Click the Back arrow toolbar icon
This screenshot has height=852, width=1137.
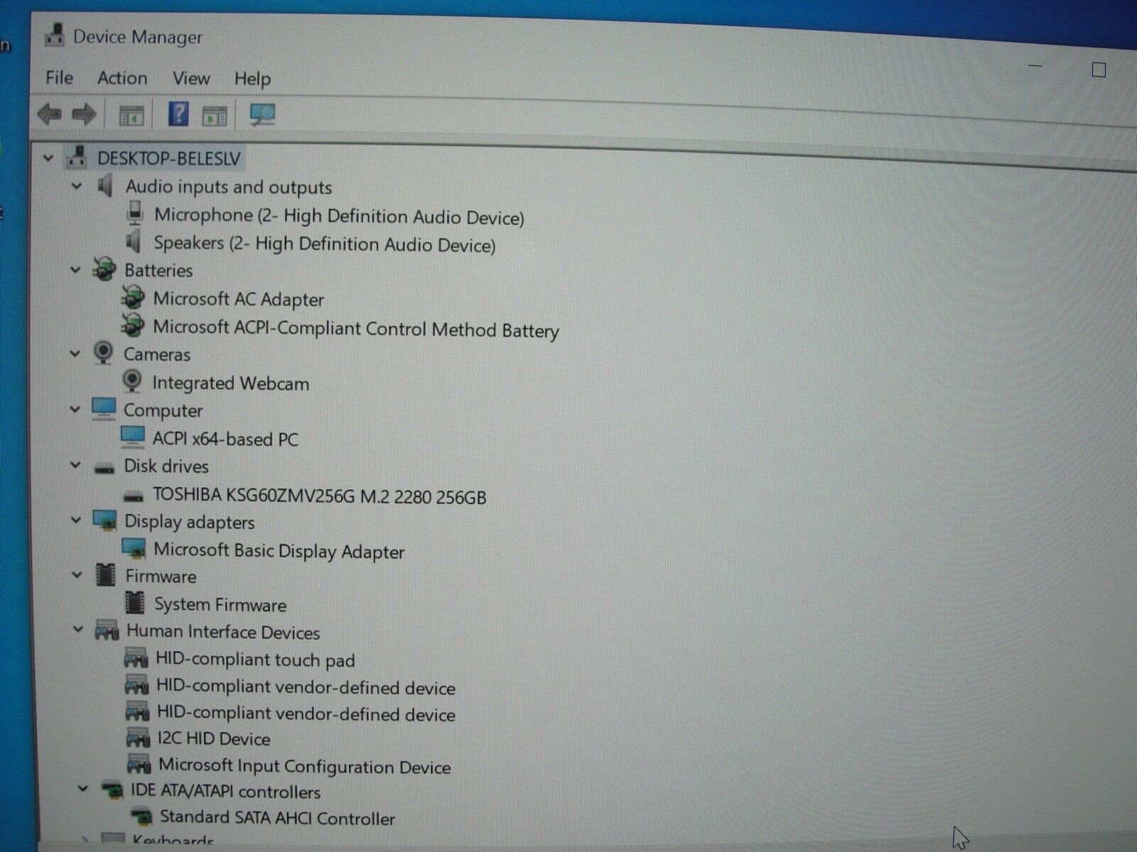[49, 114]
